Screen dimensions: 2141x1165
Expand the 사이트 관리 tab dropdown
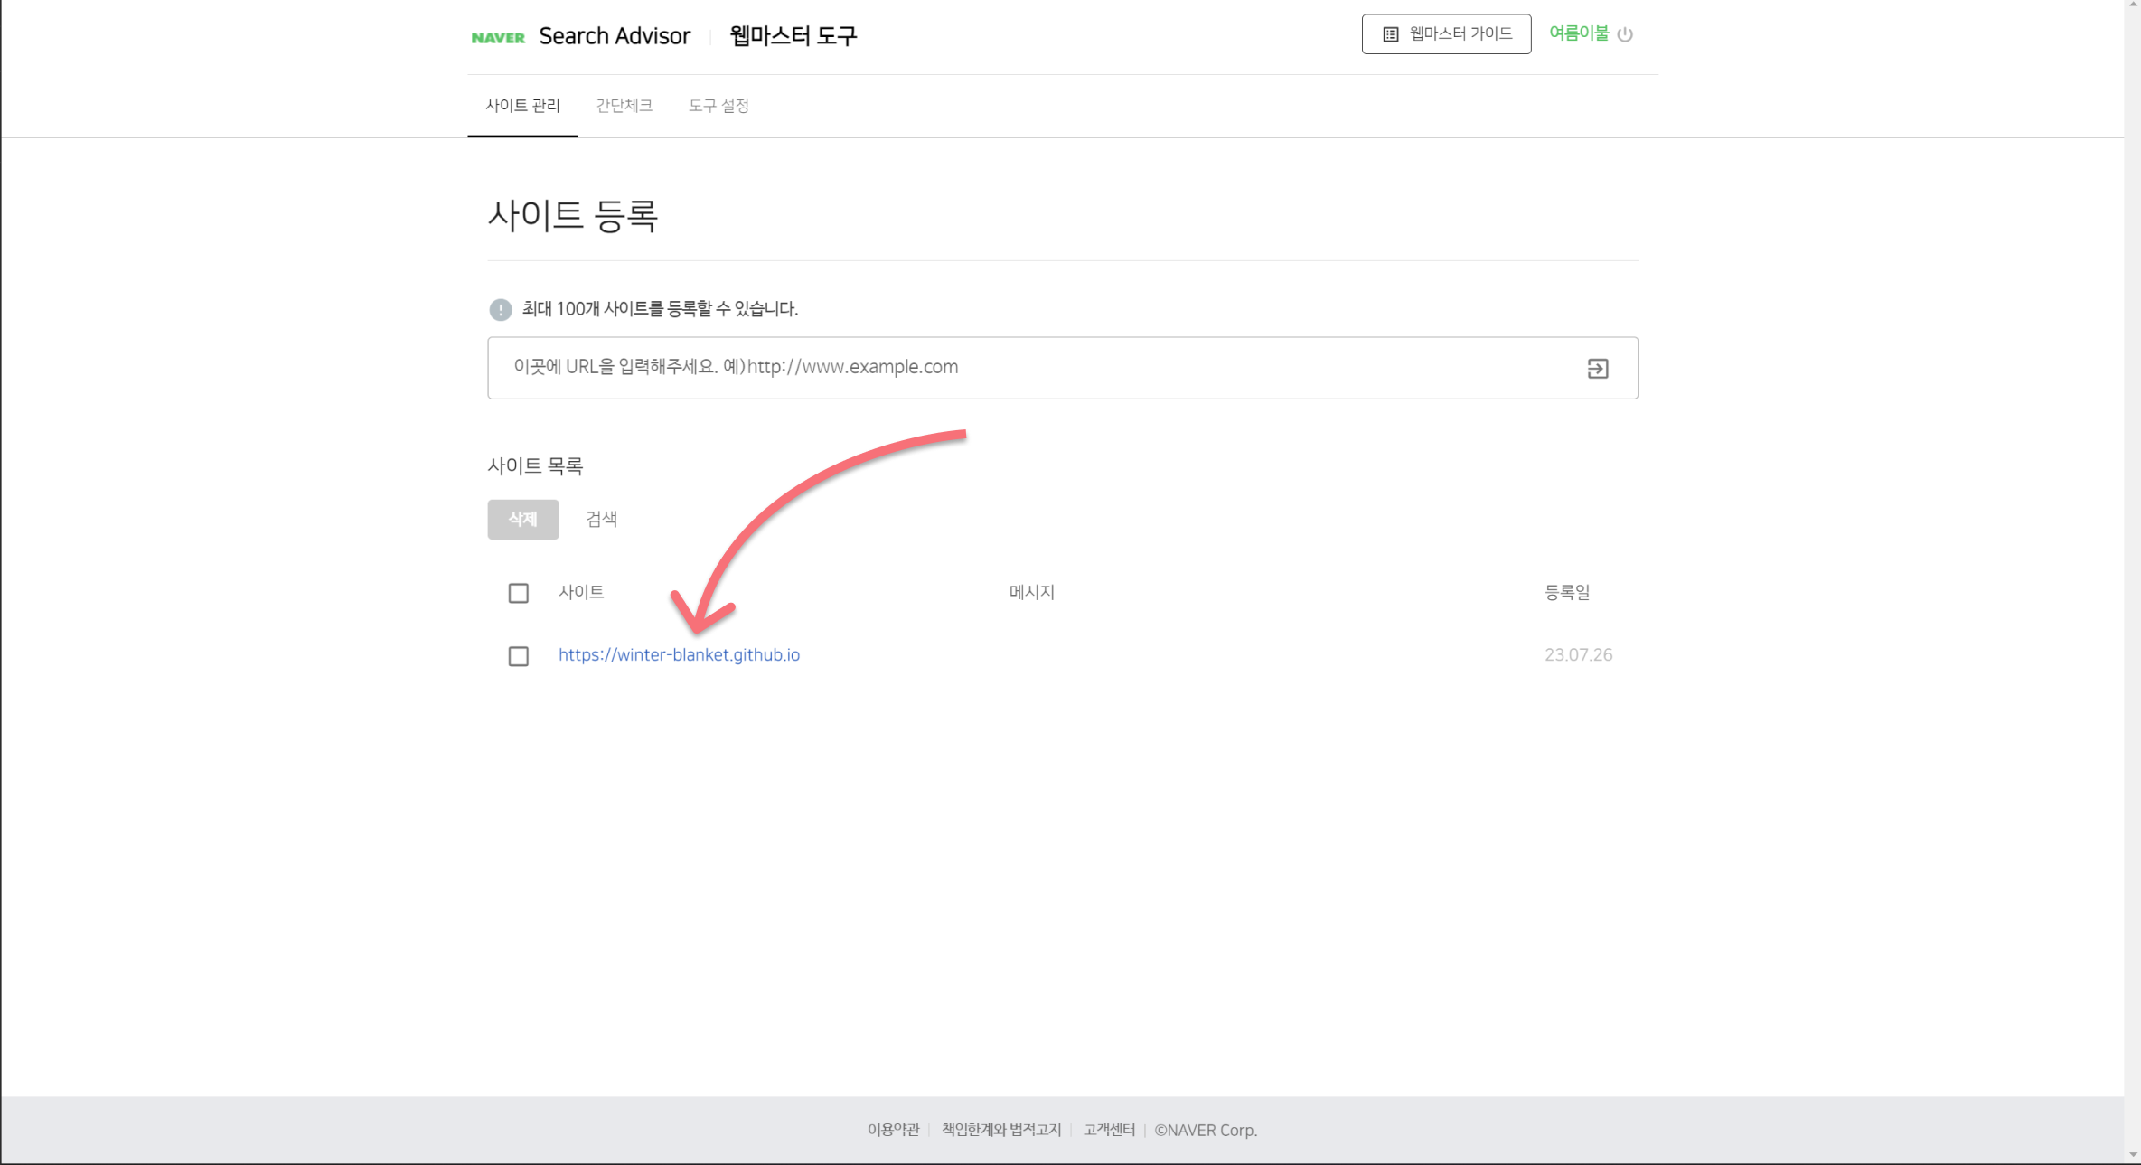(x=522, y=105)
